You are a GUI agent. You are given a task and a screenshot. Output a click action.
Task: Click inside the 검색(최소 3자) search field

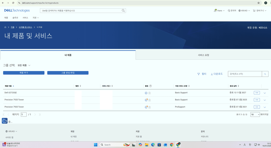pos(245,74)
